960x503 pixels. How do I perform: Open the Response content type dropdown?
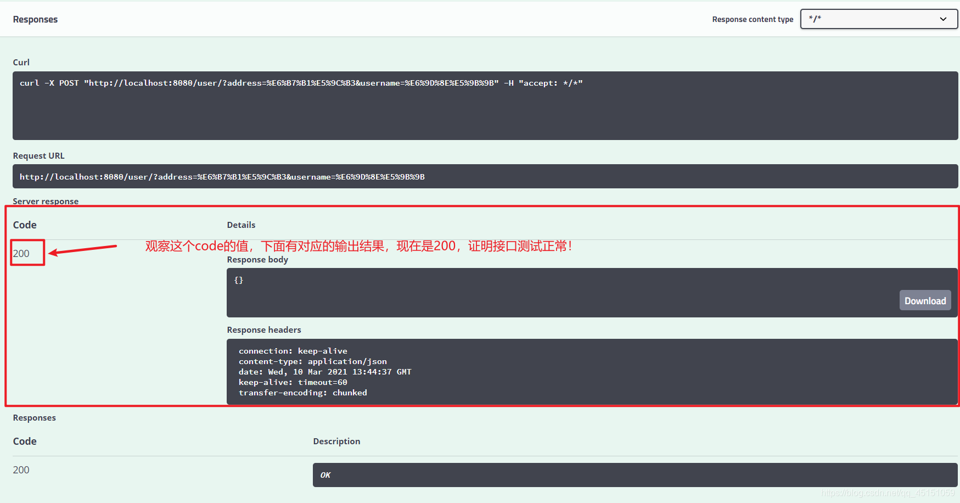[x=879, y=19]
